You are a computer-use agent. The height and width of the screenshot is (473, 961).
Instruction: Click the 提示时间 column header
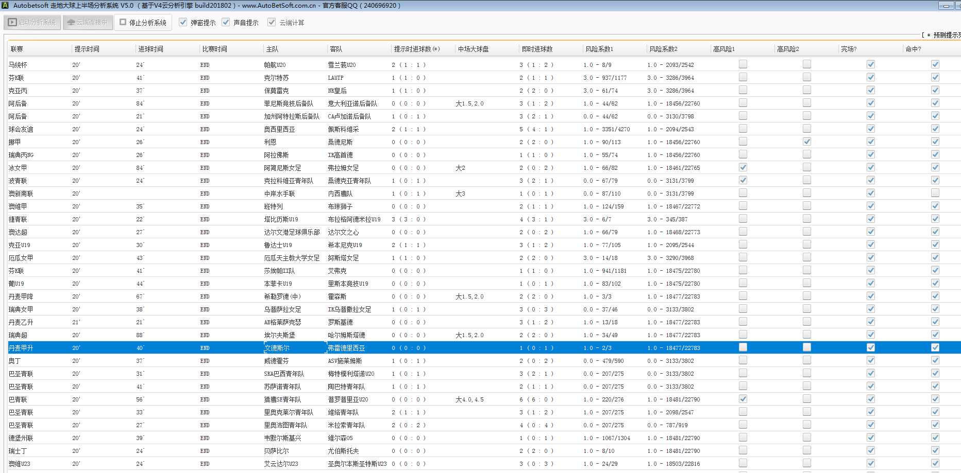(x=87, y=49)
